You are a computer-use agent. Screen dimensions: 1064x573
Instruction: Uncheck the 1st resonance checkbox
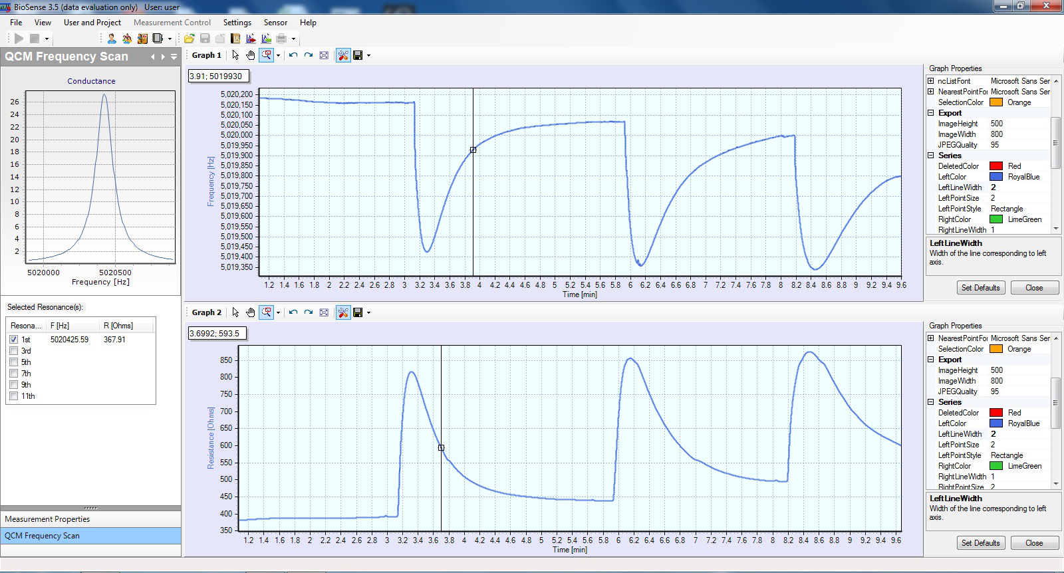[x=14, y=340]
